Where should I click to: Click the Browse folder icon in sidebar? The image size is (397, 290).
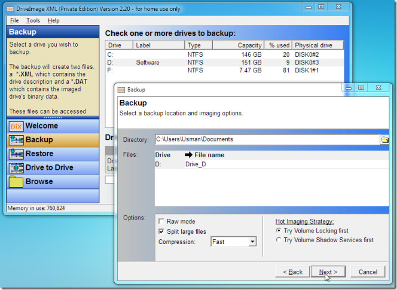coord(16,182)
